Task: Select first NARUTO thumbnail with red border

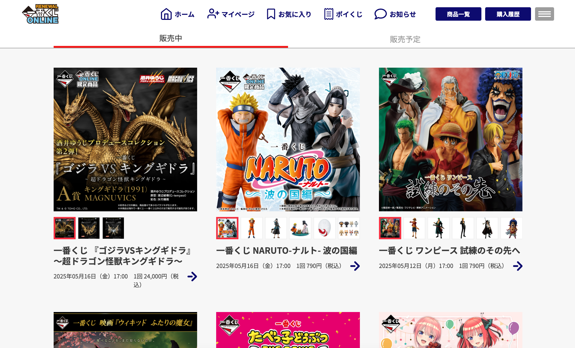Action: [227, 228]
